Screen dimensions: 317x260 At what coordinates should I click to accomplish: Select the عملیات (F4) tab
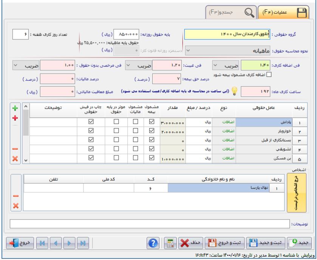tap(285, 13)
